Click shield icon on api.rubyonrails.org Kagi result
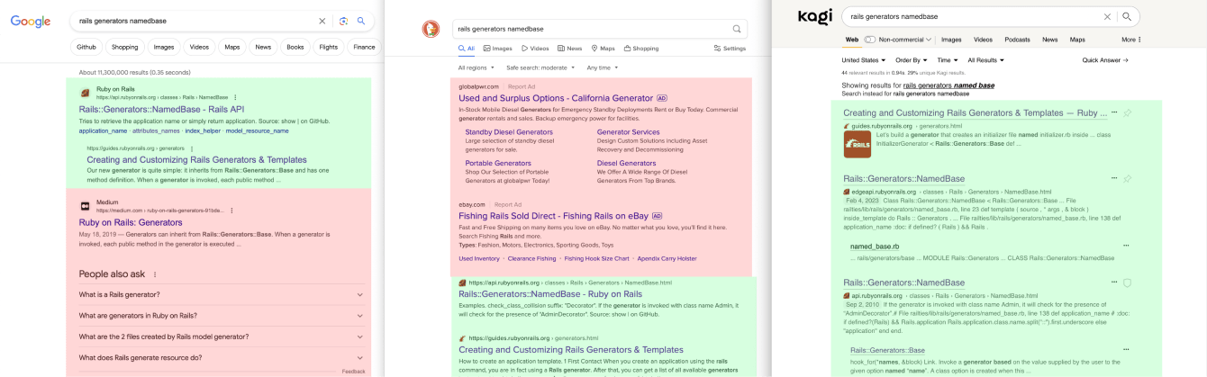Screen dimensions: 1207x377 tap(1127, 283)
